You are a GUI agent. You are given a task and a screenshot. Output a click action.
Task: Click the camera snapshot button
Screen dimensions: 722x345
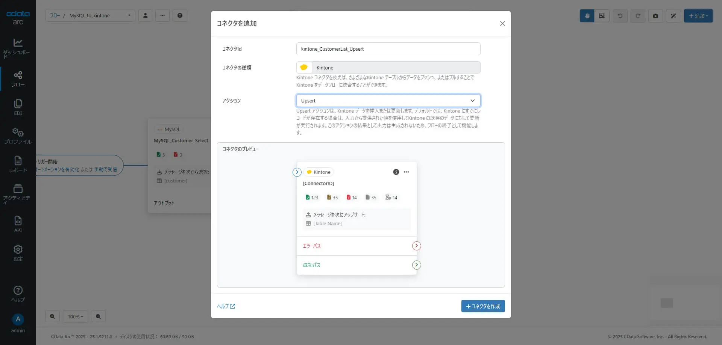tap(655, 16)
